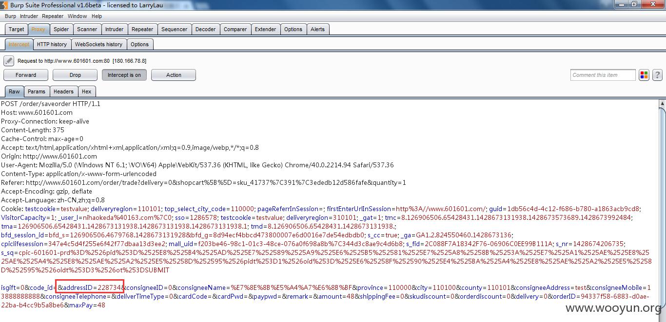Select the Raw request view tab
This screenshot has height=322, width=666.
click(x=15, y=91)
